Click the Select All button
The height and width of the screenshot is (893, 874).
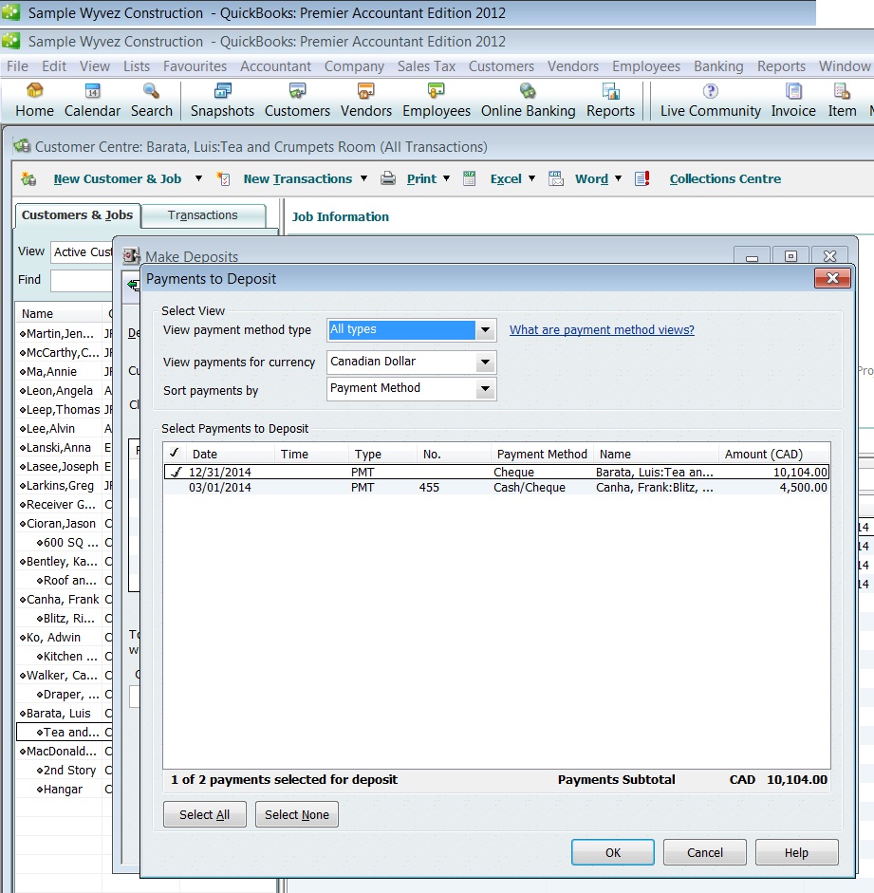pyautogui.click(x=204, y=813)
